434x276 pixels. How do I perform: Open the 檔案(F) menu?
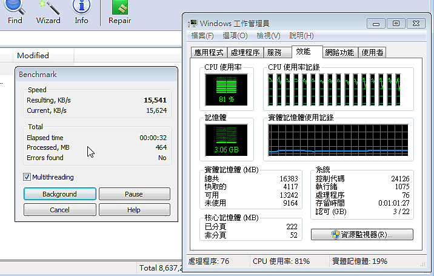click(x=202, y=36)
